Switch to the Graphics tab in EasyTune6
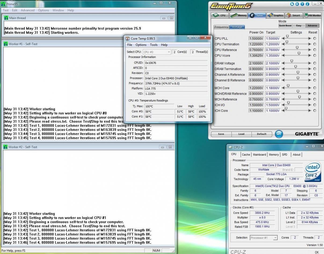324x254 pixels. coord(275,15)
